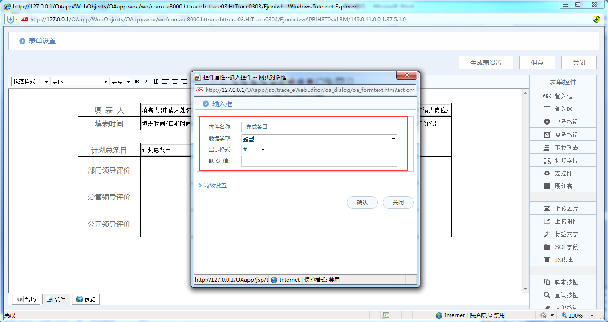Toggle italic formatting in the editor toolbar
This screenshot has width=608, height=322.
(146, 81)
